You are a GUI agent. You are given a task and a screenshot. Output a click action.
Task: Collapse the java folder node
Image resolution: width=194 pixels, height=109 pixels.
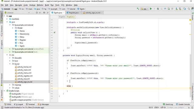7,22
